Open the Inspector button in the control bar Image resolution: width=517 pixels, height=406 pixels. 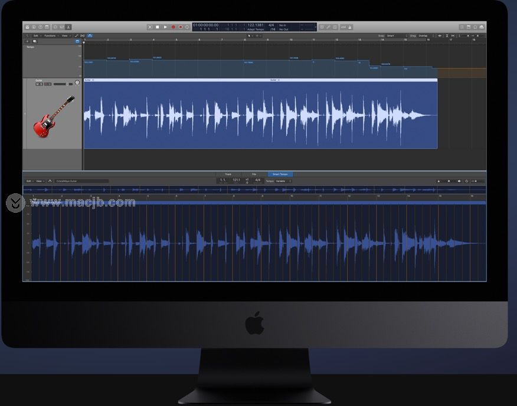(34, 27)
